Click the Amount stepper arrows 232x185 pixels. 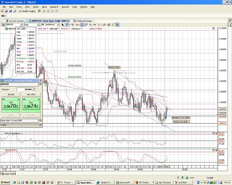coord(34,90)
